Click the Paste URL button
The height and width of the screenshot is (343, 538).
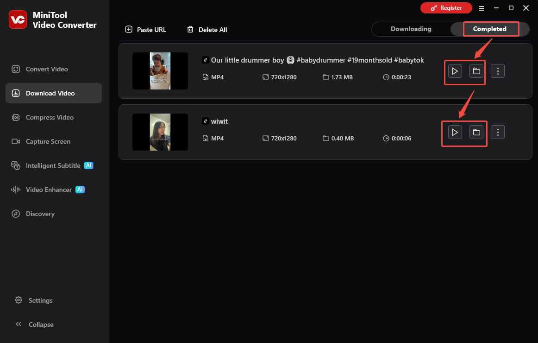pyautogui.click(x=145, y=30)
